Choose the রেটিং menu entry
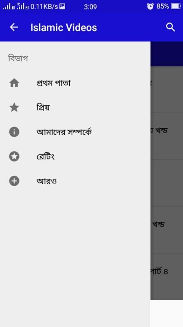 (75, 156)
